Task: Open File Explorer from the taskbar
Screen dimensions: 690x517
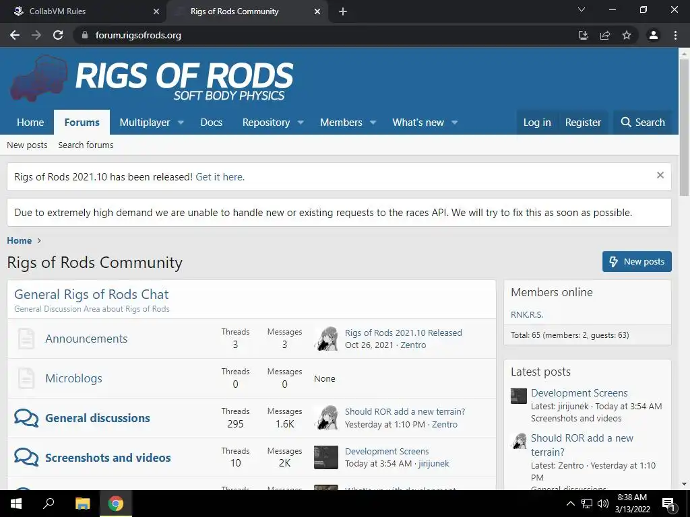Action: 82,504
